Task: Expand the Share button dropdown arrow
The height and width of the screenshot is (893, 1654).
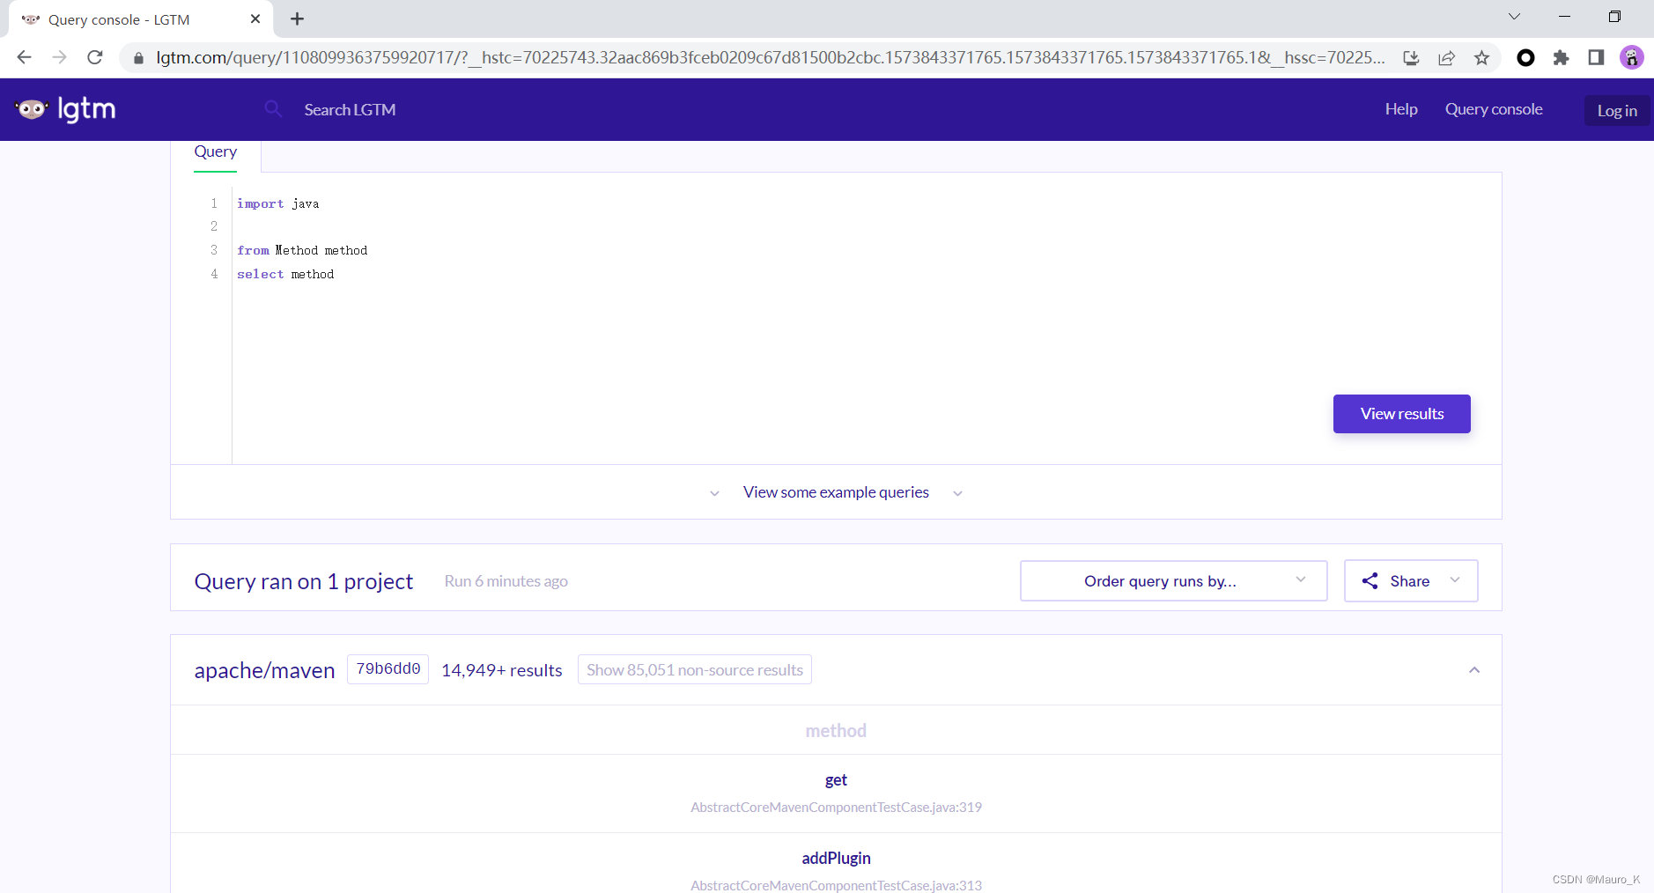Action: click(x=1455, y=580)
